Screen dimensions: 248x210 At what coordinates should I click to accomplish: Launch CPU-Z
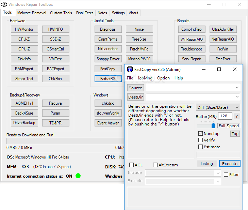coord(24,39)
